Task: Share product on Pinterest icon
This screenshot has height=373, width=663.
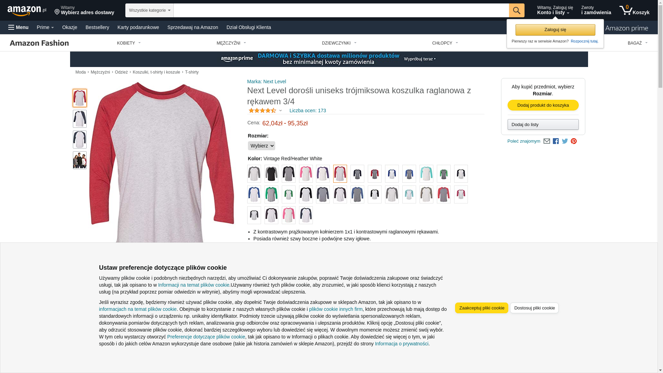Action: pyautogui.click(x=574, y=141)
